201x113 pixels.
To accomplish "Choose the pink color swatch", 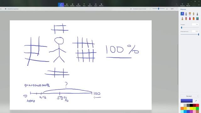I will (194, 112).
